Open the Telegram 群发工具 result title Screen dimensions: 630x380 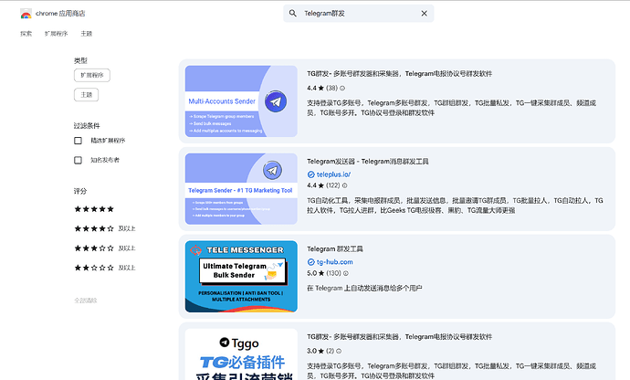pyautogui.click(x=335, y=248)
